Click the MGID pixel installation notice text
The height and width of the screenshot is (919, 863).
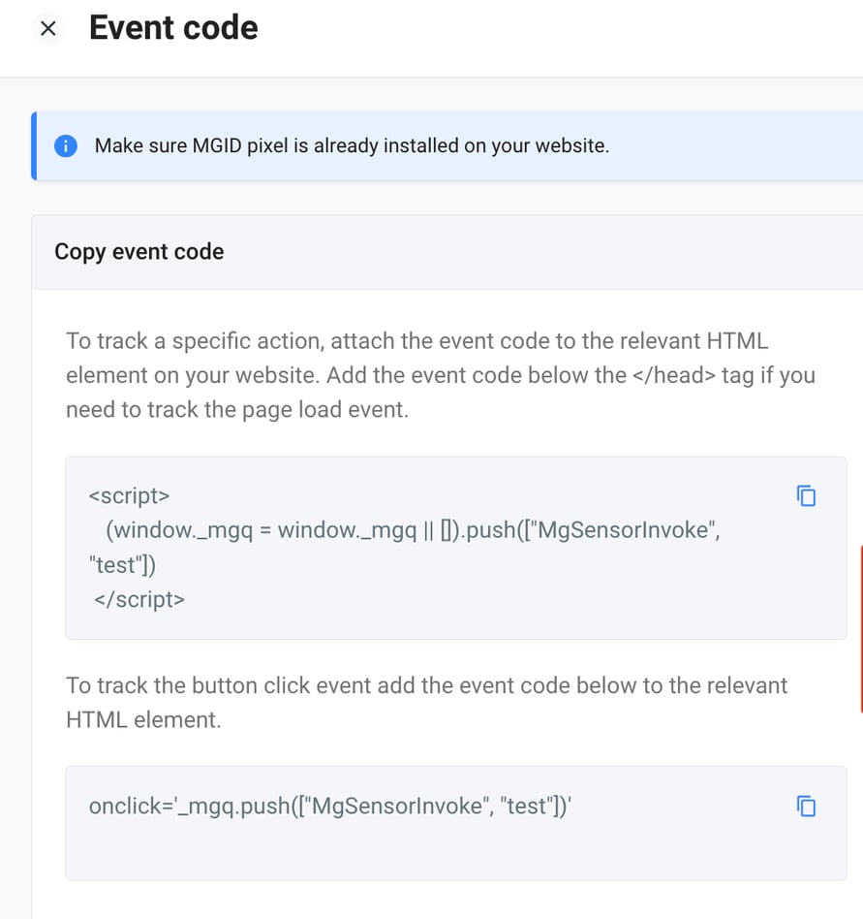click(x=352, y=146)
